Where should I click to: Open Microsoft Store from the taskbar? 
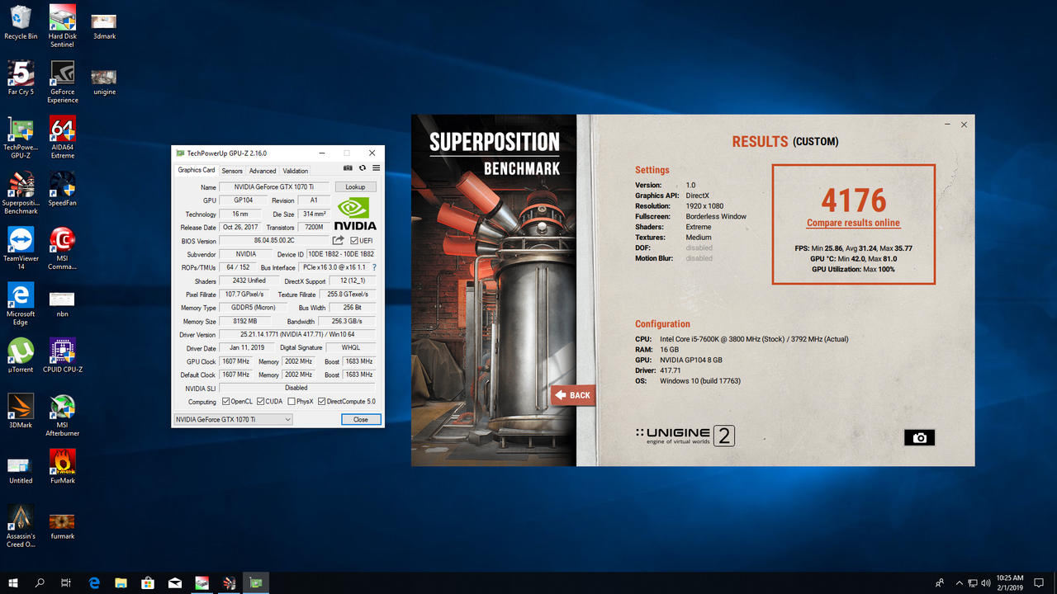(148, 582)
